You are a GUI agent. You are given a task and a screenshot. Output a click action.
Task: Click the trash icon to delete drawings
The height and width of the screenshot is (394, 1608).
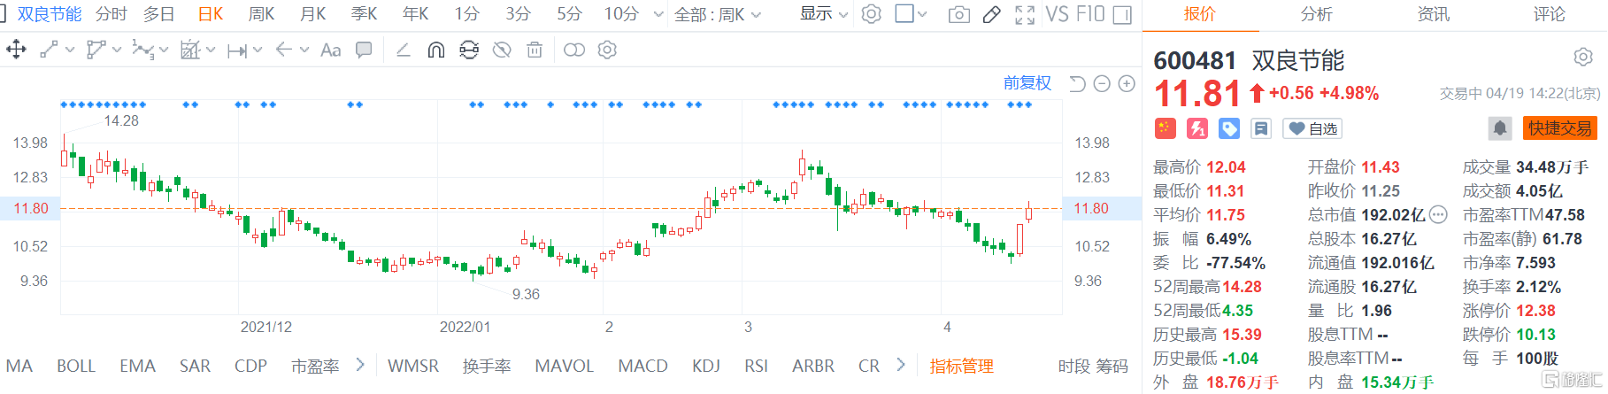click(535, 50)
